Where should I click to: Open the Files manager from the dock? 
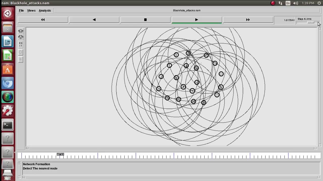(8, 27)
